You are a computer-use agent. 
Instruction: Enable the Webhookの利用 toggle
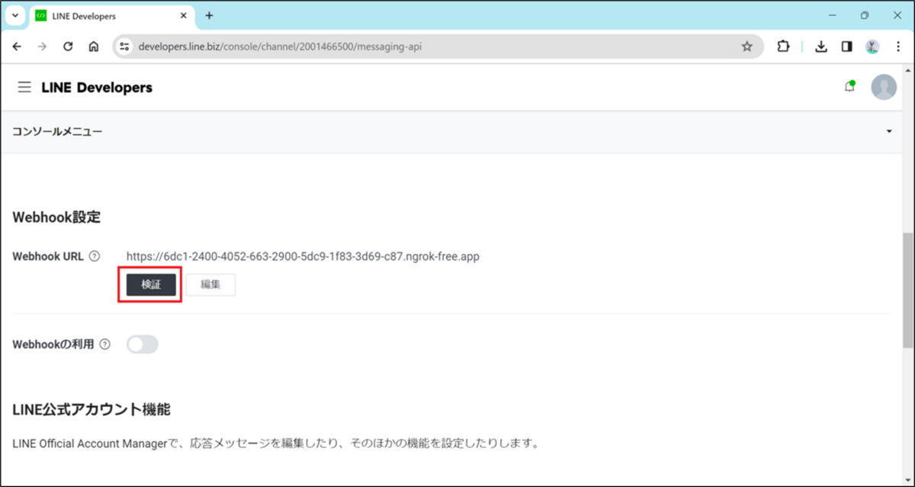[143, 344]
